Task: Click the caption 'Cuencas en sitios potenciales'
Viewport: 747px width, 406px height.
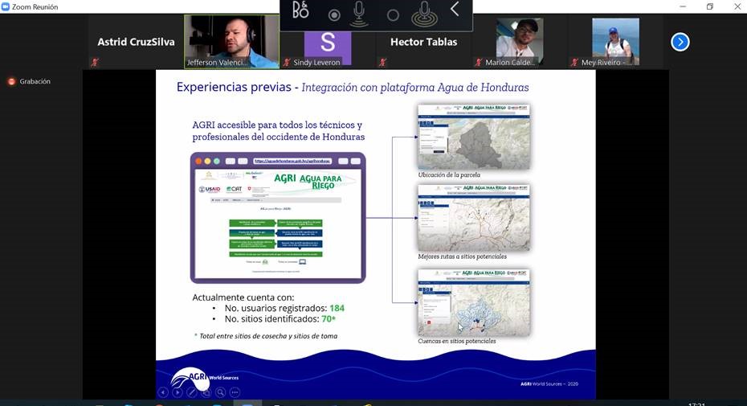Action: pos(457,341)
